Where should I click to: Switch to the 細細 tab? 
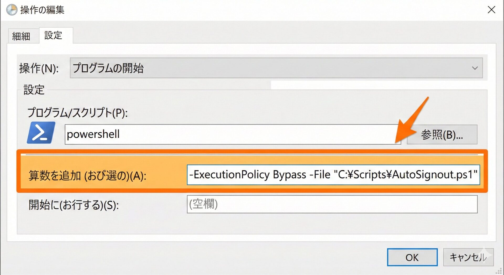[21, 36]
